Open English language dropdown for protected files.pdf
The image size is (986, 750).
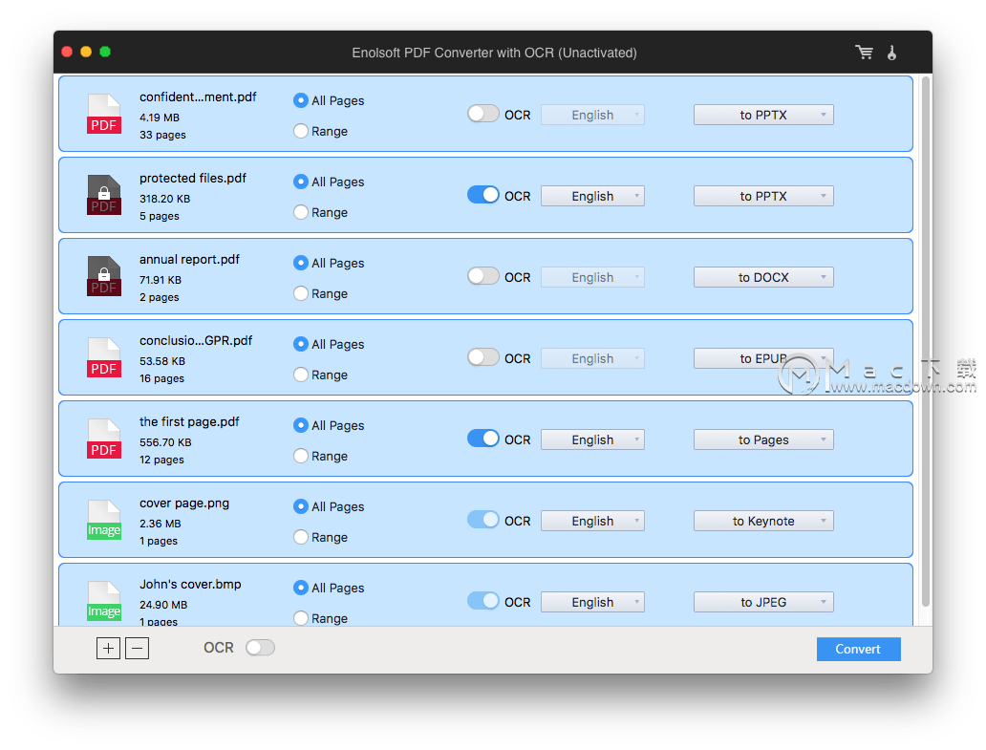point(592,196)
